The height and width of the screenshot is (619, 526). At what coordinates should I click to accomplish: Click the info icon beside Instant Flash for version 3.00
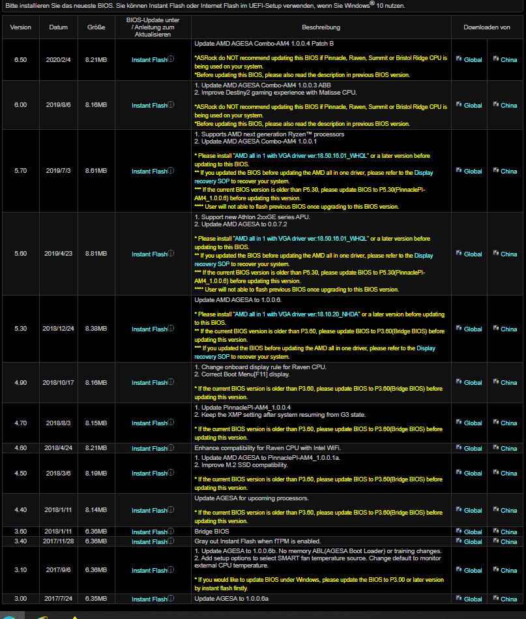(x=171, y=599)
